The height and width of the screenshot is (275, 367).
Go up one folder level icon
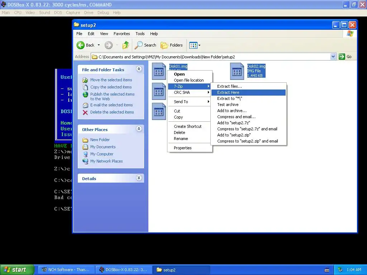pos(126,45)
